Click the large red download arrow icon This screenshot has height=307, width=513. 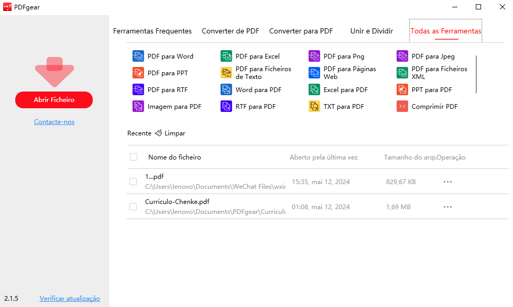pyautogui.click(x=54, y=72)
